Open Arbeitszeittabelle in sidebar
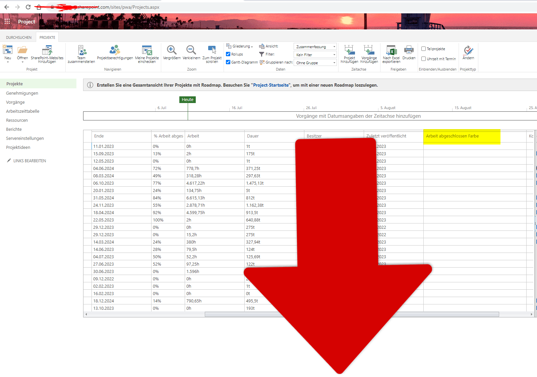 [23, 111]
